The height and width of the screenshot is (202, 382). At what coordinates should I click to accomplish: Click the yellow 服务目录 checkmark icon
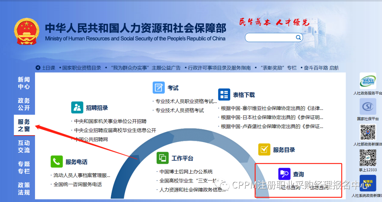pyautogui.click(x=264, y=149)
